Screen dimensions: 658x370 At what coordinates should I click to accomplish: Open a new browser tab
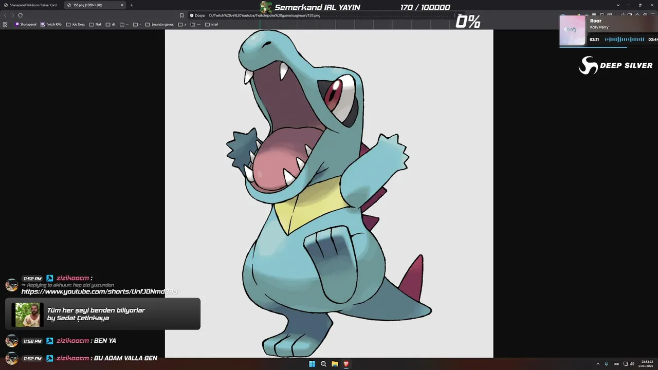132,5
